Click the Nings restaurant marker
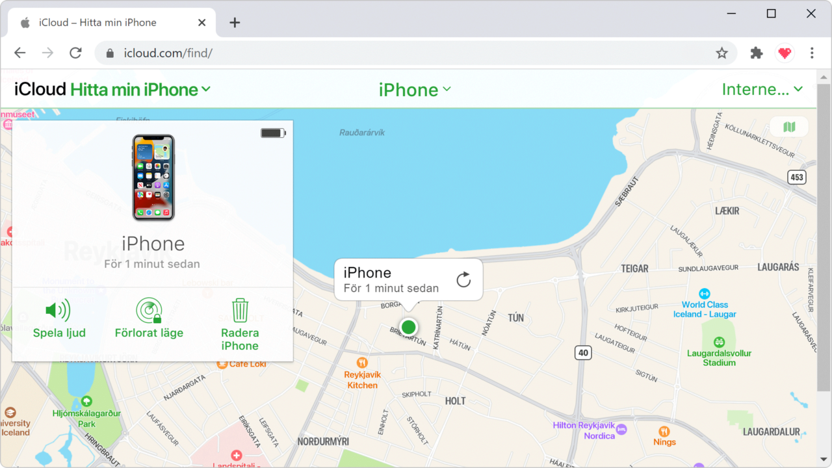 [664, 431]
